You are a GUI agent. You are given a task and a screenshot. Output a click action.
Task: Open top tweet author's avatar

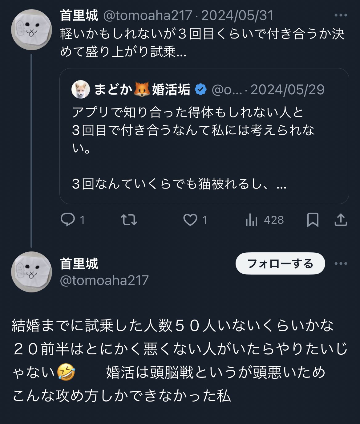tap(31, 30)
